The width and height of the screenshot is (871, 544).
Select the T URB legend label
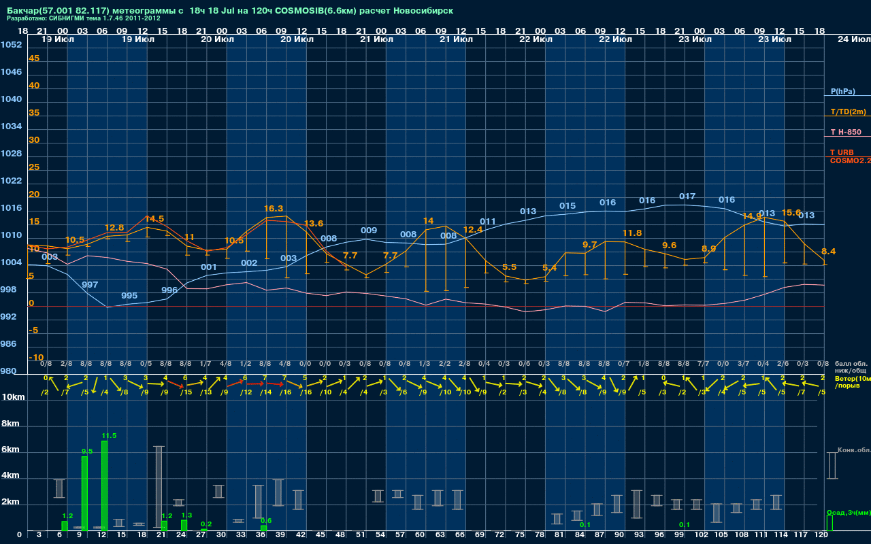pos(842,152)
